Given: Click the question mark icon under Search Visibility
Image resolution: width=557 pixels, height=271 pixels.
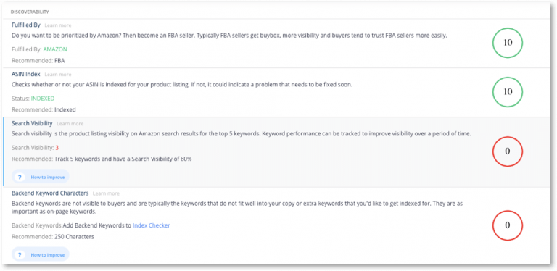Looking at the screenshot, I should (x=20, y=177).
